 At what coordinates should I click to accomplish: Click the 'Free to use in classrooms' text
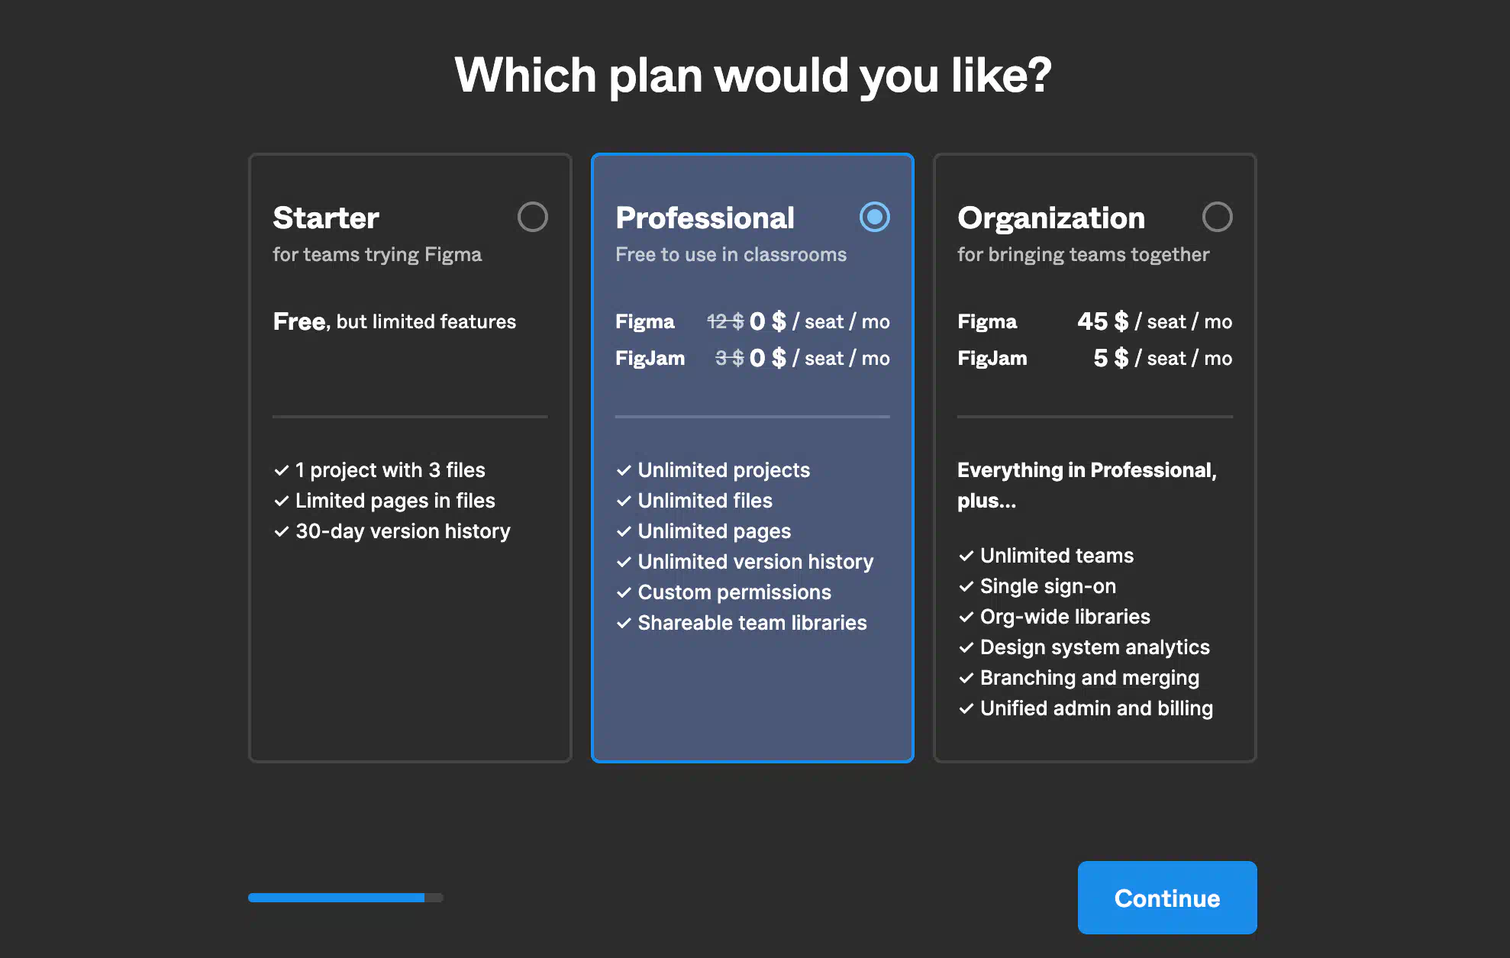(731, 255)
